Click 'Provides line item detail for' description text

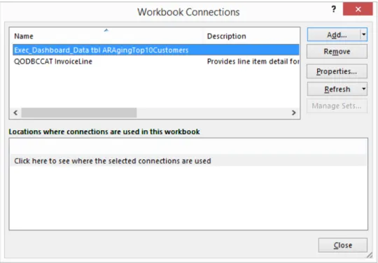point(253,62)
